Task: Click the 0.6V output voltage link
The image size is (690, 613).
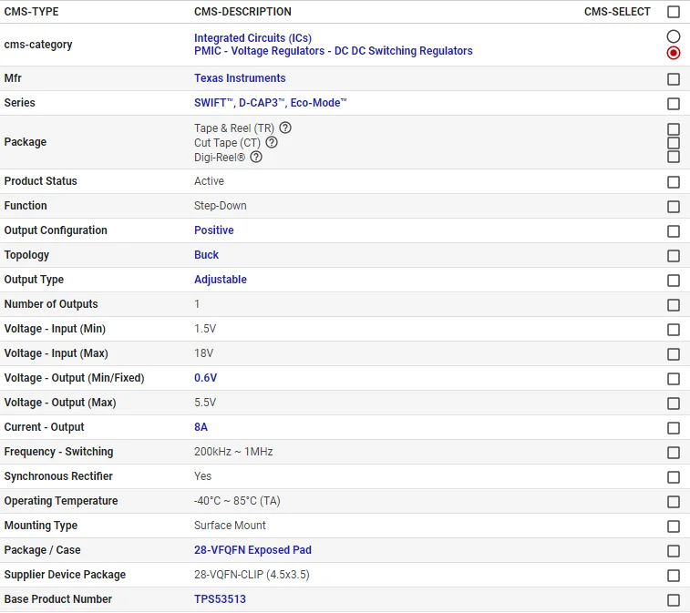Action: [205, 378]
